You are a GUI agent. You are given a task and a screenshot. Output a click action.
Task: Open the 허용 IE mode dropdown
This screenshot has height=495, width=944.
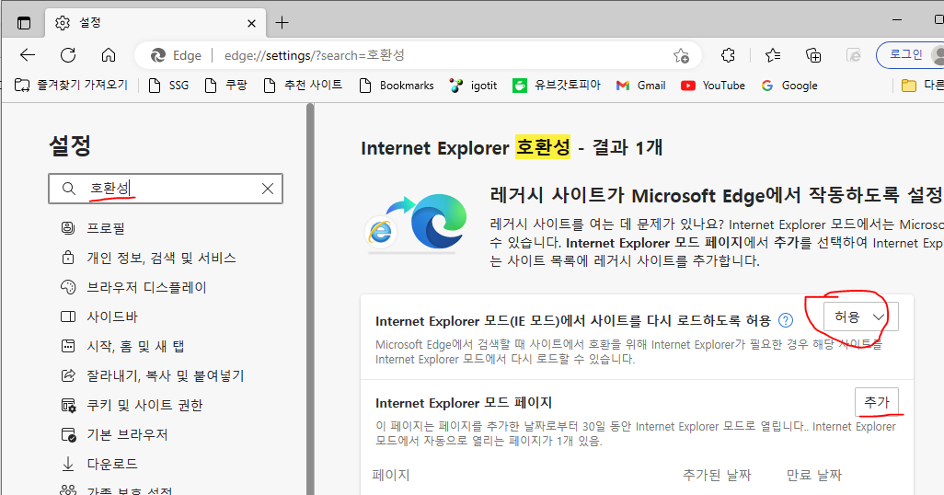coord(861,317)
